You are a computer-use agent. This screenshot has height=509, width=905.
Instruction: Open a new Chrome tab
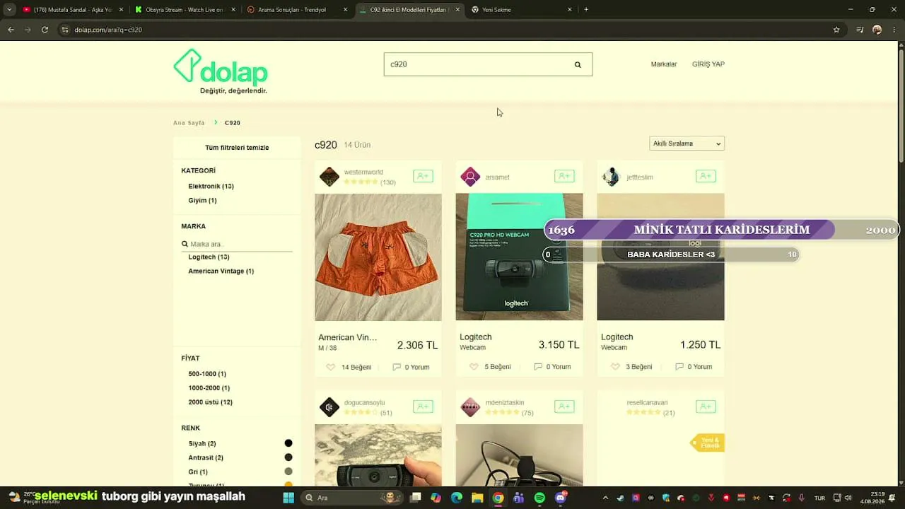click(586, 10)
